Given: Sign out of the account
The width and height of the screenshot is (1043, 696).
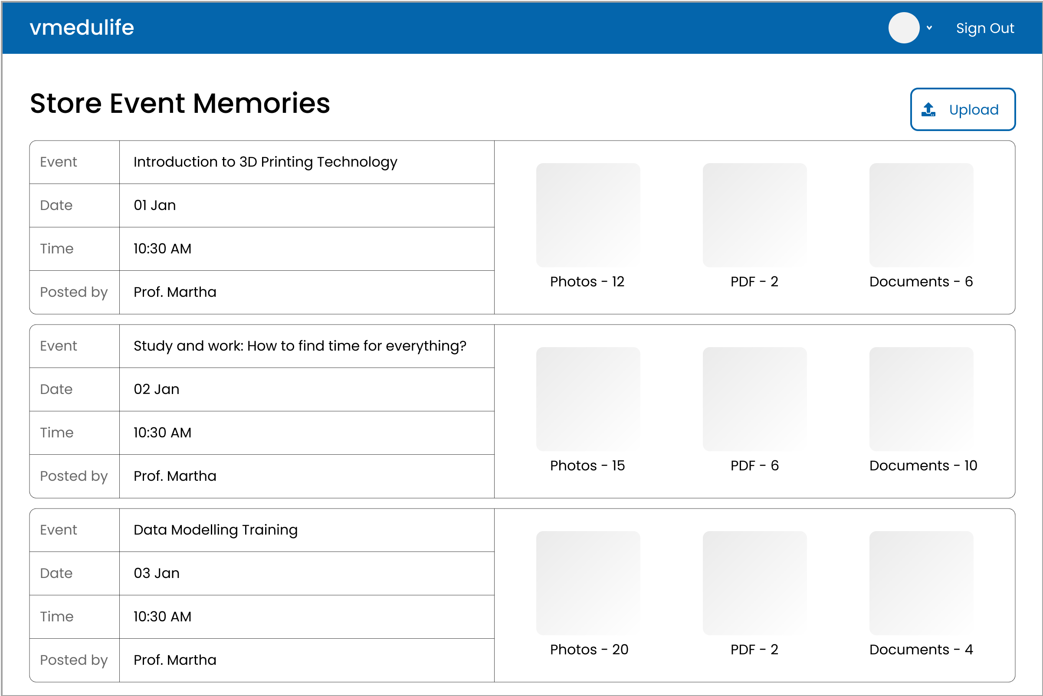Looking at the screenshot, I should coord(985,28).
